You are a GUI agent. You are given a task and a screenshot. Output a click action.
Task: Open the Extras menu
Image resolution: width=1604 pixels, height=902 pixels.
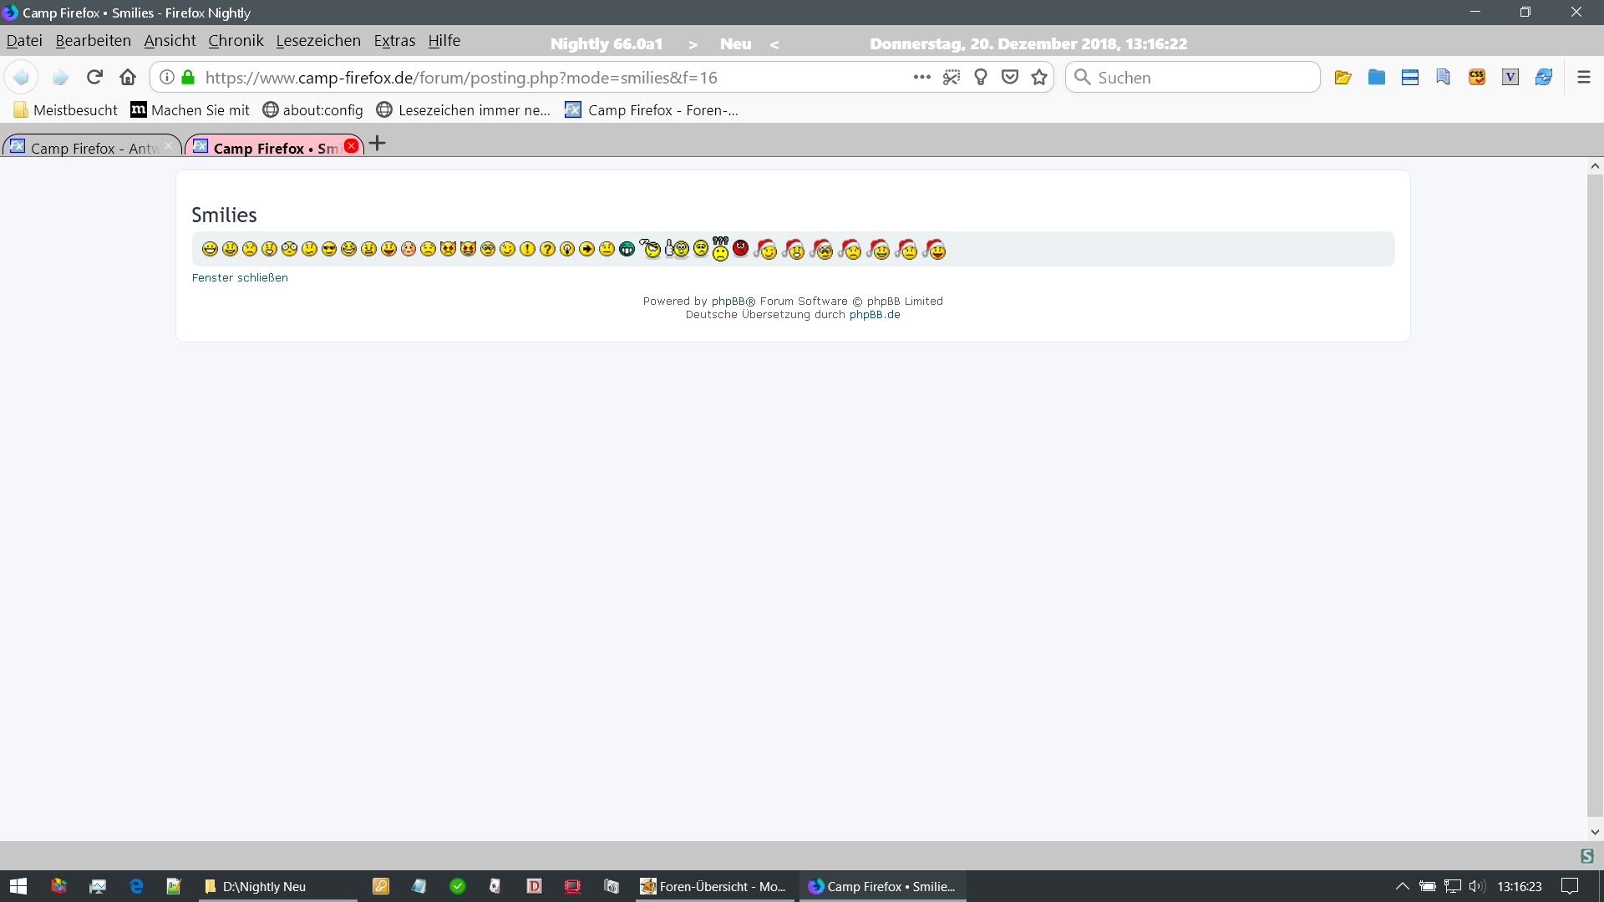tap(394, 40)
